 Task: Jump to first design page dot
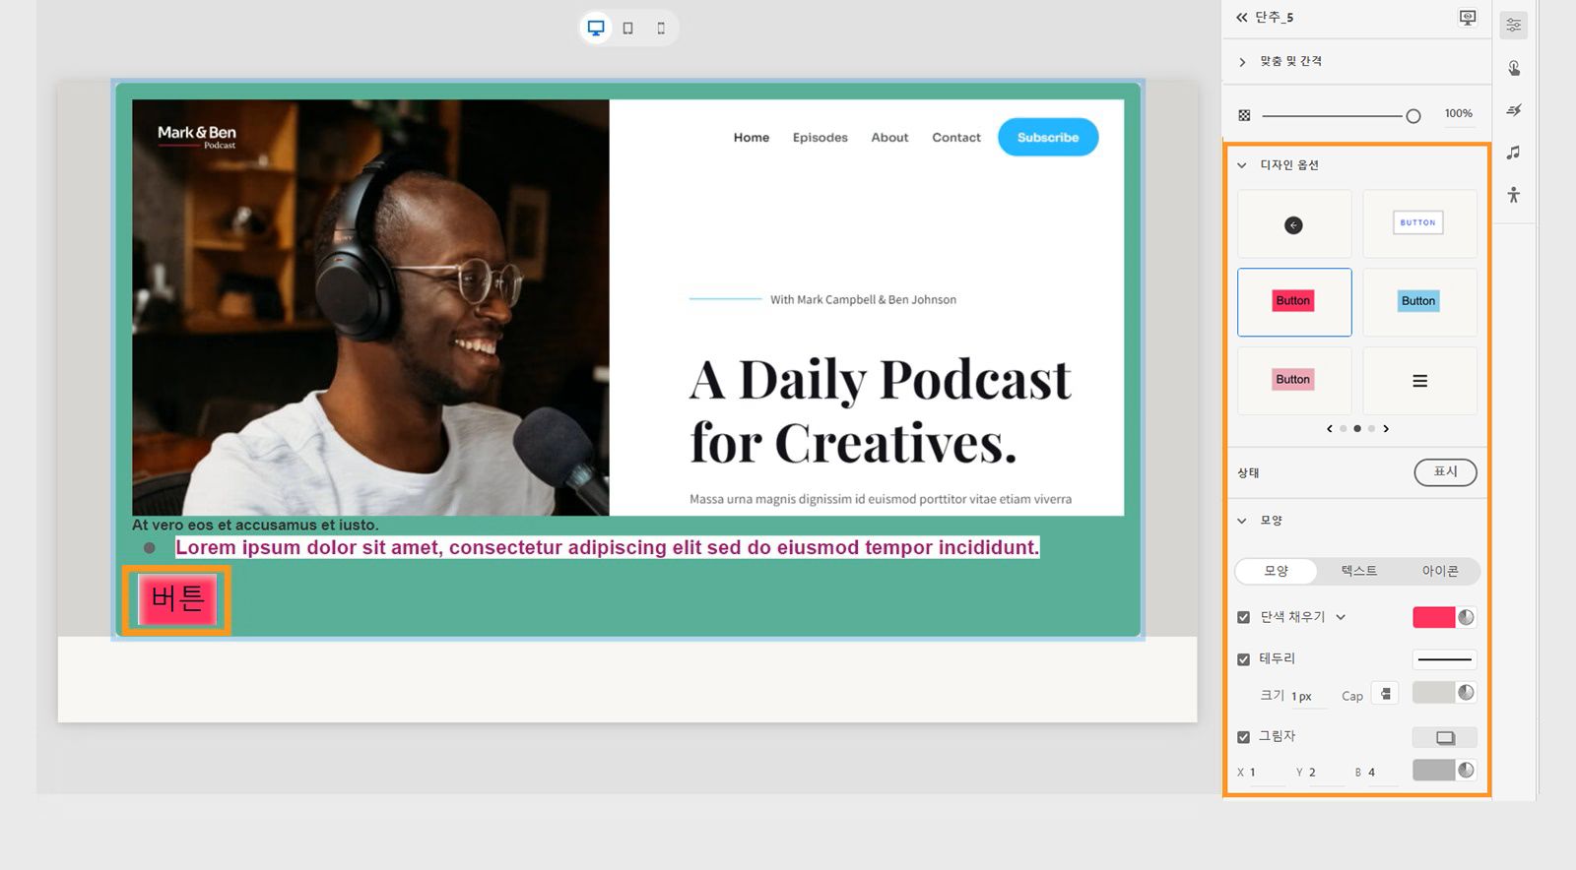coord(1344,428)
